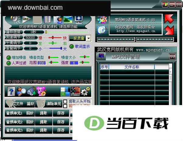183x141 pixels.
Task: Click the house homepage icon
Action: tap(32, 91)
